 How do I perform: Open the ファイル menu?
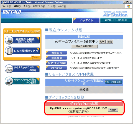[x=6, y=6]
